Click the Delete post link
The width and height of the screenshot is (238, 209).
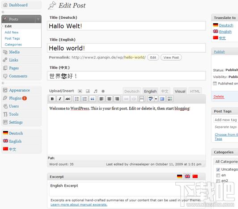pyautogui.click(x=219, y=96)
